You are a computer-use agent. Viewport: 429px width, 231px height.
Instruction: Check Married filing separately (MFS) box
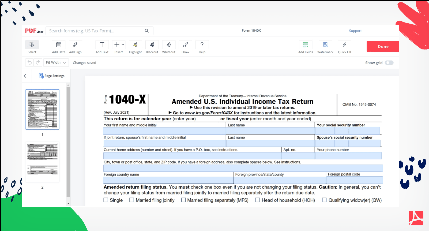(x=183, y=200)
